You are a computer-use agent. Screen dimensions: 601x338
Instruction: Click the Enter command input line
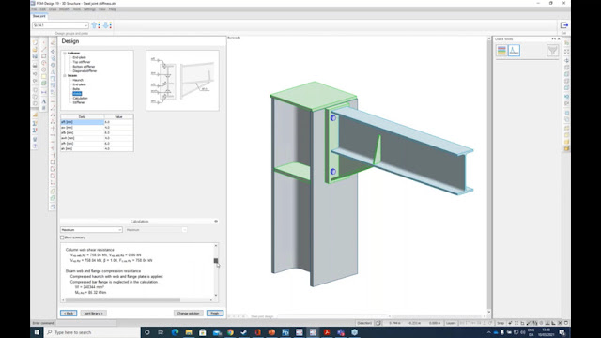(85, 323)
